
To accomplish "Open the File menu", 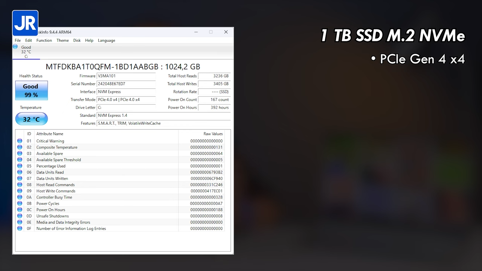I will 18,40.
